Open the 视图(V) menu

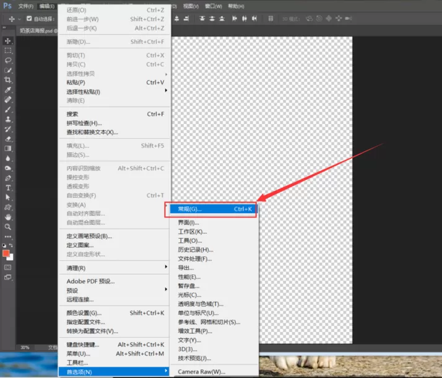pos(191,6)
